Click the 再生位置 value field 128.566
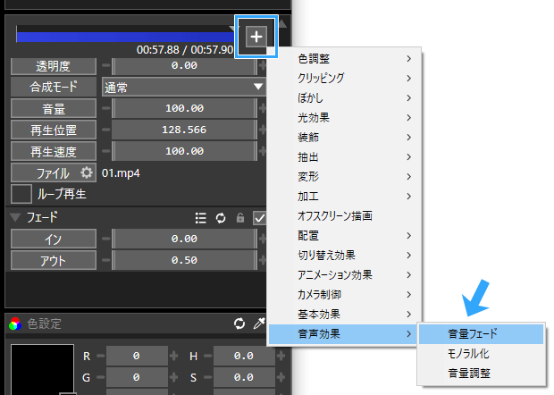This screenshot has width=554, height=395. [x=184, y=130]
